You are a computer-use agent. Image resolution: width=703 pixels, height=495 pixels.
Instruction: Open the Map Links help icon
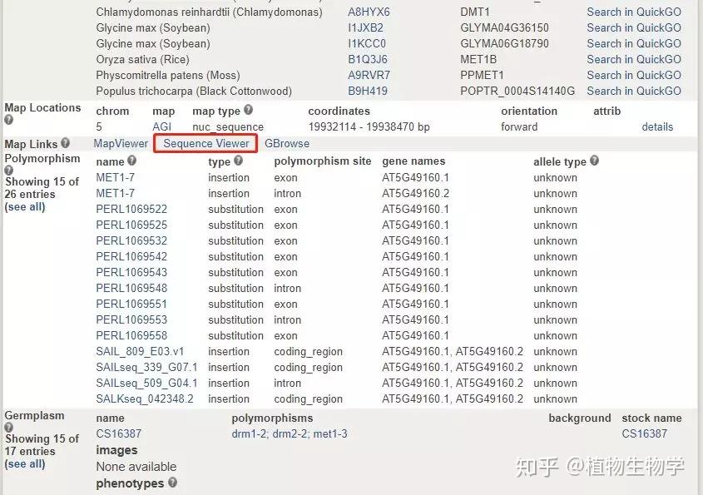tap(66, 143)
